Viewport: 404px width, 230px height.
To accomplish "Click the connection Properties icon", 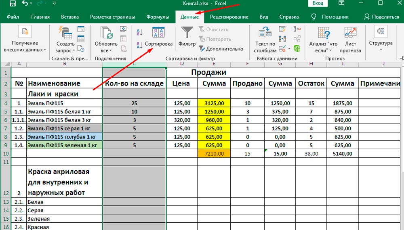I will tap(123, 39).
